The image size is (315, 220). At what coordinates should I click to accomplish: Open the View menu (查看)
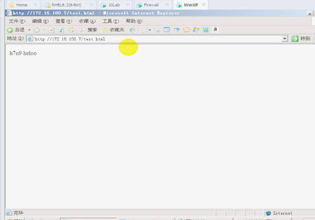[x=64, y=21]
